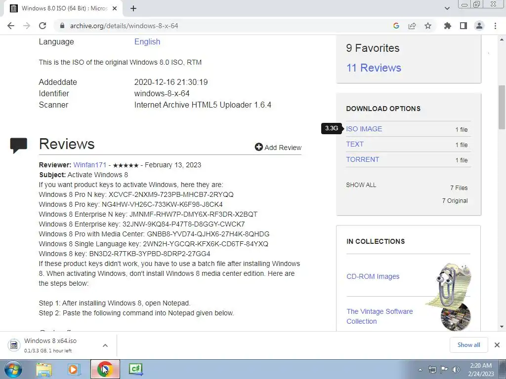Click the Subject: Activate Windows 8 line
Viewport: 506px width, 379px height.
[84, 175]
